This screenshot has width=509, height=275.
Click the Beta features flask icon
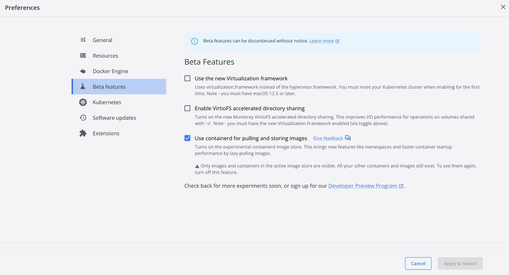83,87
